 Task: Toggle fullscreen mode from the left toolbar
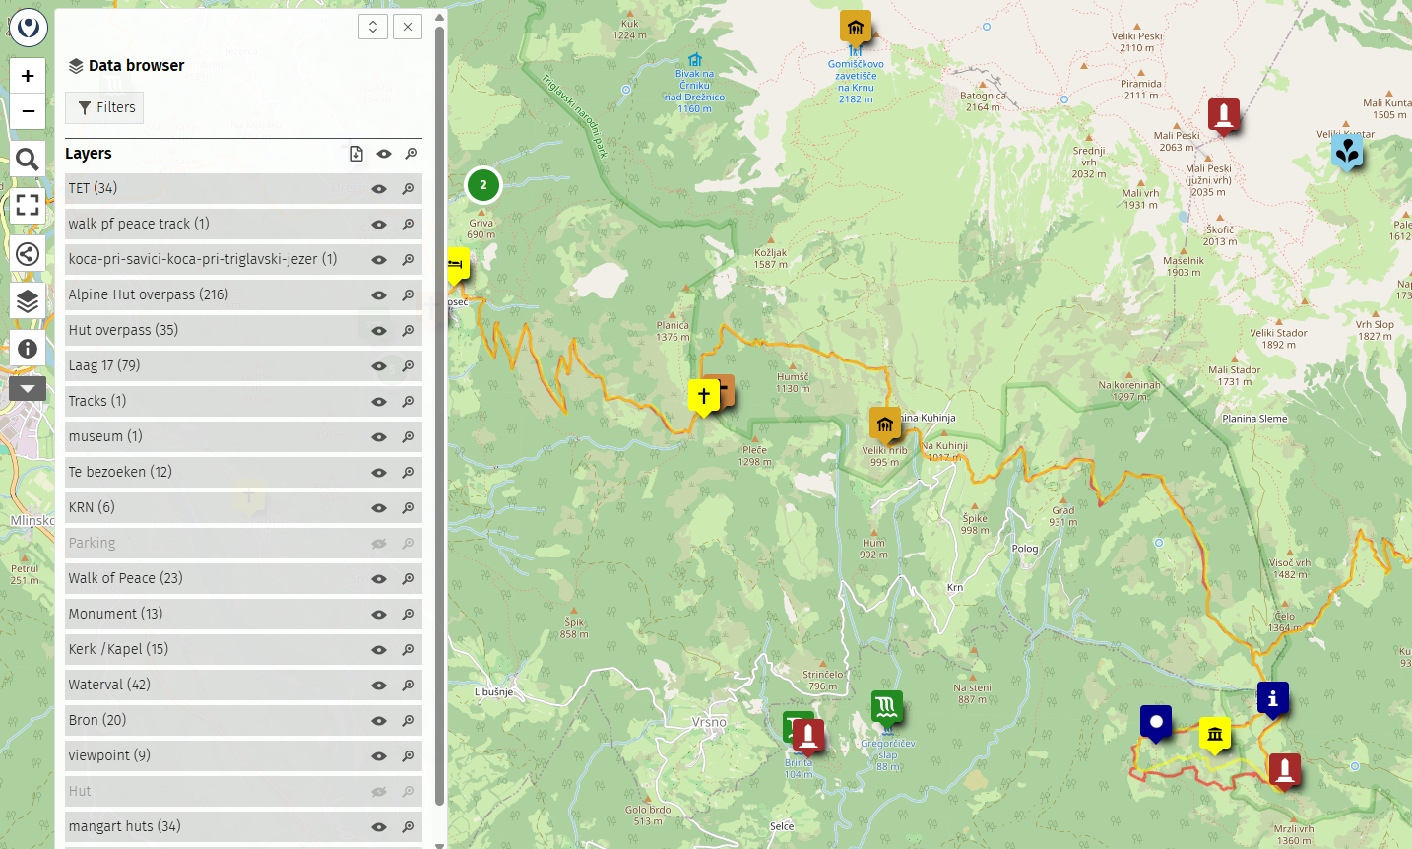(x=27, y=206)
